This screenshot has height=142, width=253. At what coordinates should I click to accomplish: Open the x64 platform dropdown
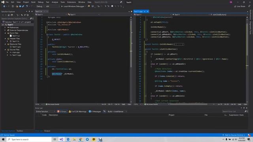[53, 6]
